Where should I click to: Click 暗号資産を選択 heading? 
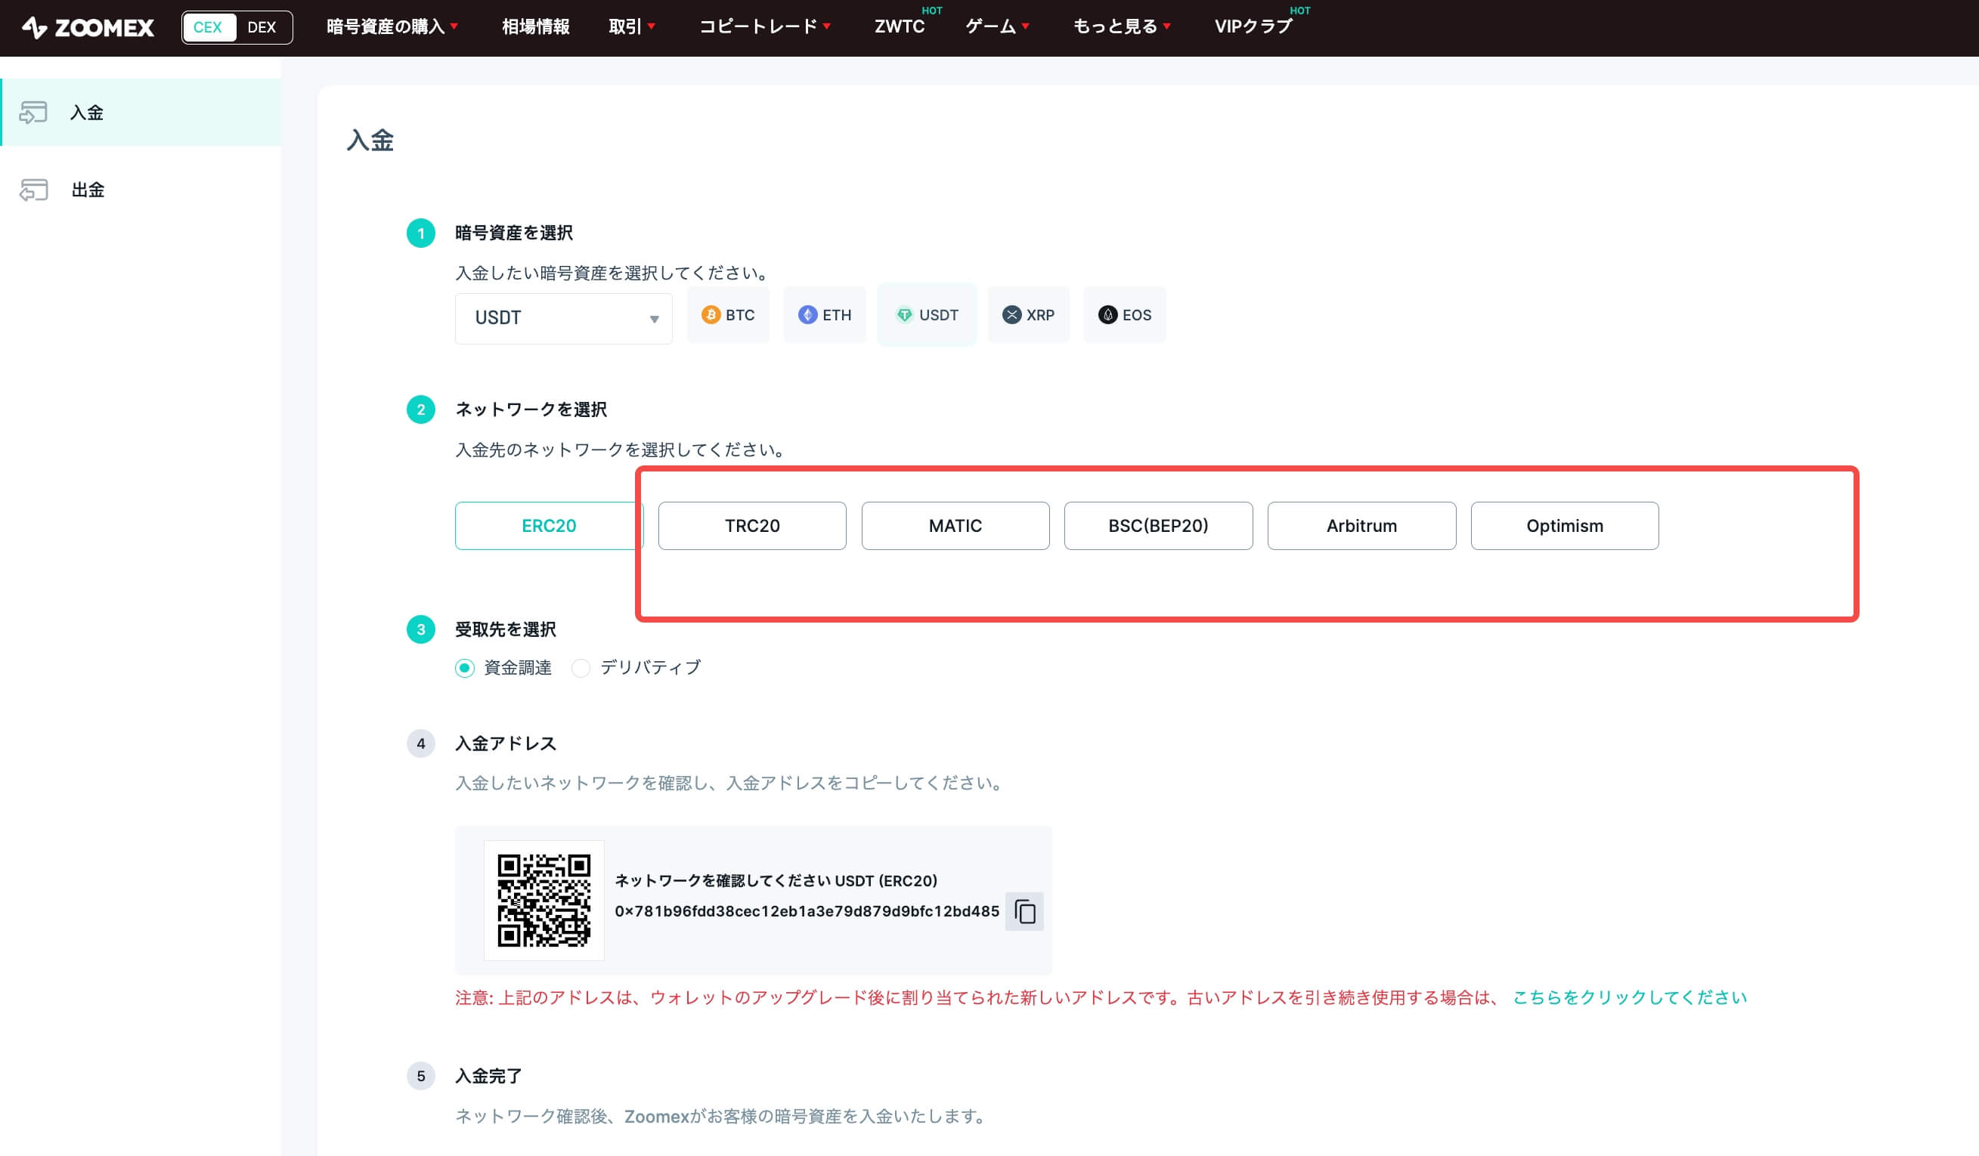(514, 233)
